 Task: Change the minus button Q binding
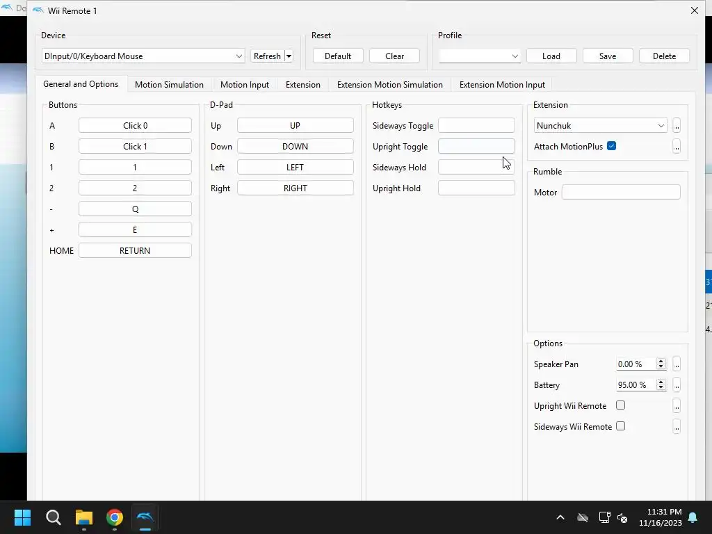click(135, 209)
